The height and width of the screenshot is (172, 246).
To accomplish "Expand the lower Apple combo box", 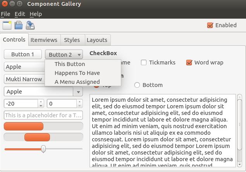I will click(x=78, y=92).
